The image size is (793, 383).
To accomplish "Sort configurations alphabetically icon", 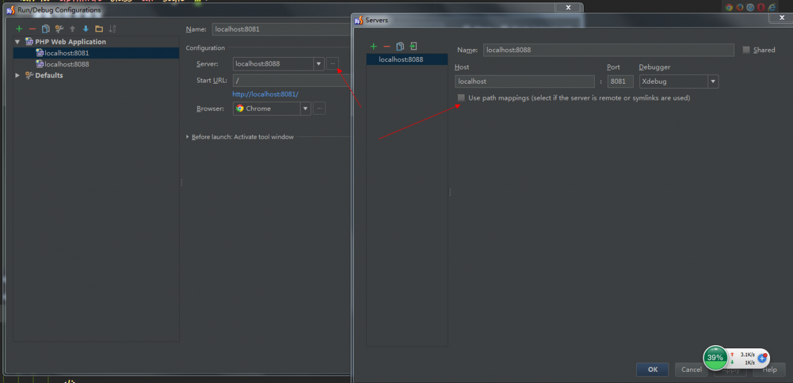I will (112, 29).
